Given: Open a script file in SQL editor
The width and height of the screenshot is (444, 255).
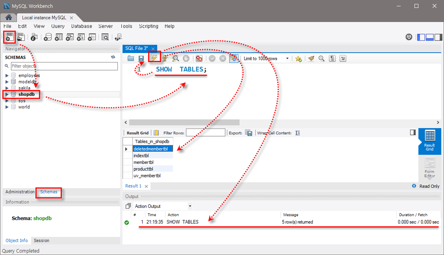Looking at the screenshot, I should (131, 58).
